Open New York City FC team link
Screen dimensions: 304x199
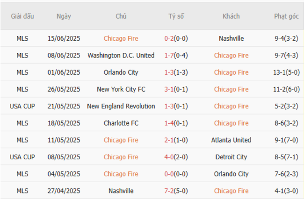point(121,89)
